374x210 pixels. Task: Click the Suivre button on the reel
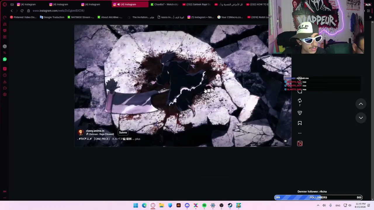point(123,132)
